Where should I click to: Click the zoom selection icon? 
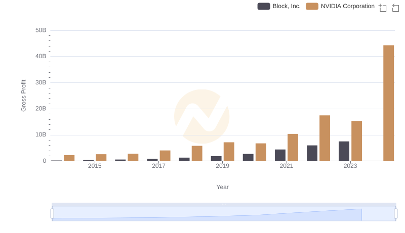coord(383,8)
